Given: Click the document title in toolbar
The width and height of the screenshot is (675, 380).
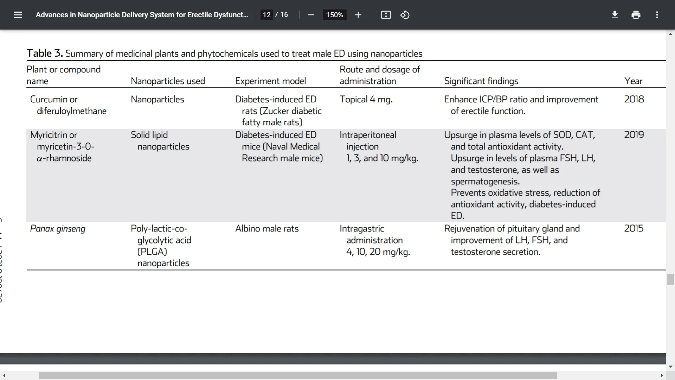Looking at the screenshot, I should click(142, 15).
